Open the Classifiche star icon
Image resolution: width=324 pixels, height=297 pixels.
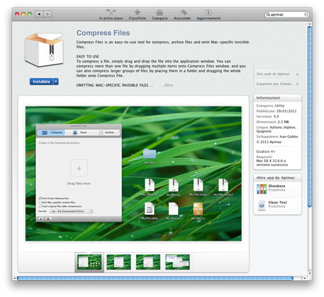tap(137, 12)
